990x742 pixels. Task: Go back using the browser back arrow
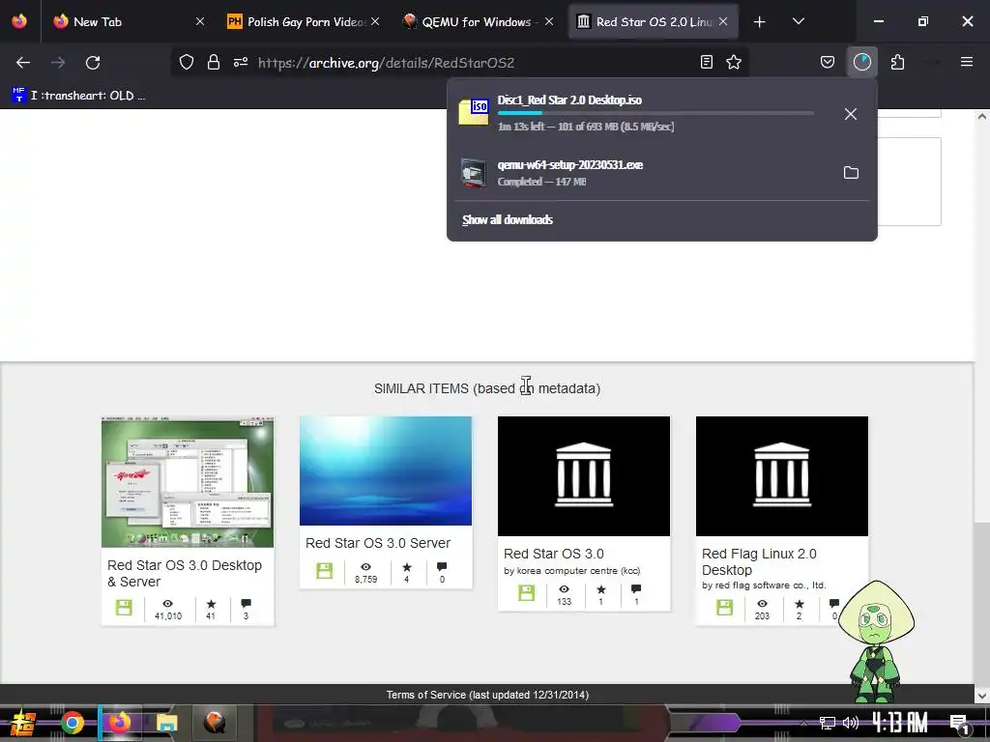pos(23,63)
